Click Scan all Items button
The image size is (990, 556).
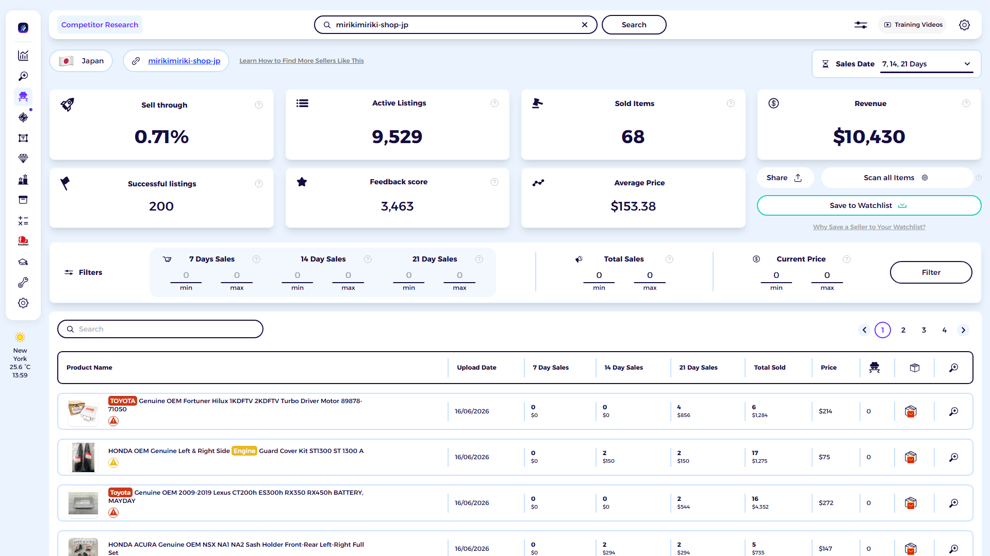pyautogui.click(x=896, y=178)
